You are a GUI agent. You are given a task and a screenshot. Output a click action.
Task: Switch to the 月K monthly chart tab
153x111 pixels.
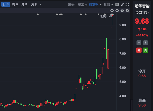(24, 4)
